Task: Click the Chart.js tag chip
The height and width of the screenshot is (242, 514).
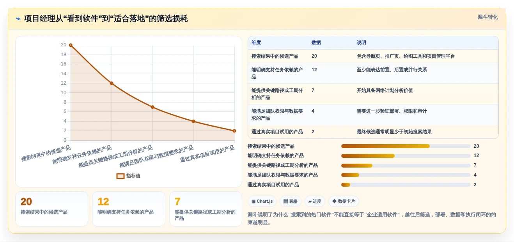Action: [262, 201]
